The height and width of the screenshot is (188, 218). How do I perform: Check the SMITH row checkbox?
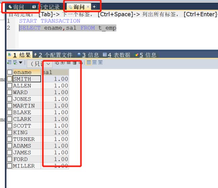click(10, 79)
